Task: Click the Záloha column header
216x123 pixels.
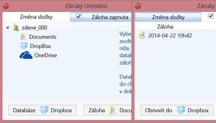Action: (165, 27)
